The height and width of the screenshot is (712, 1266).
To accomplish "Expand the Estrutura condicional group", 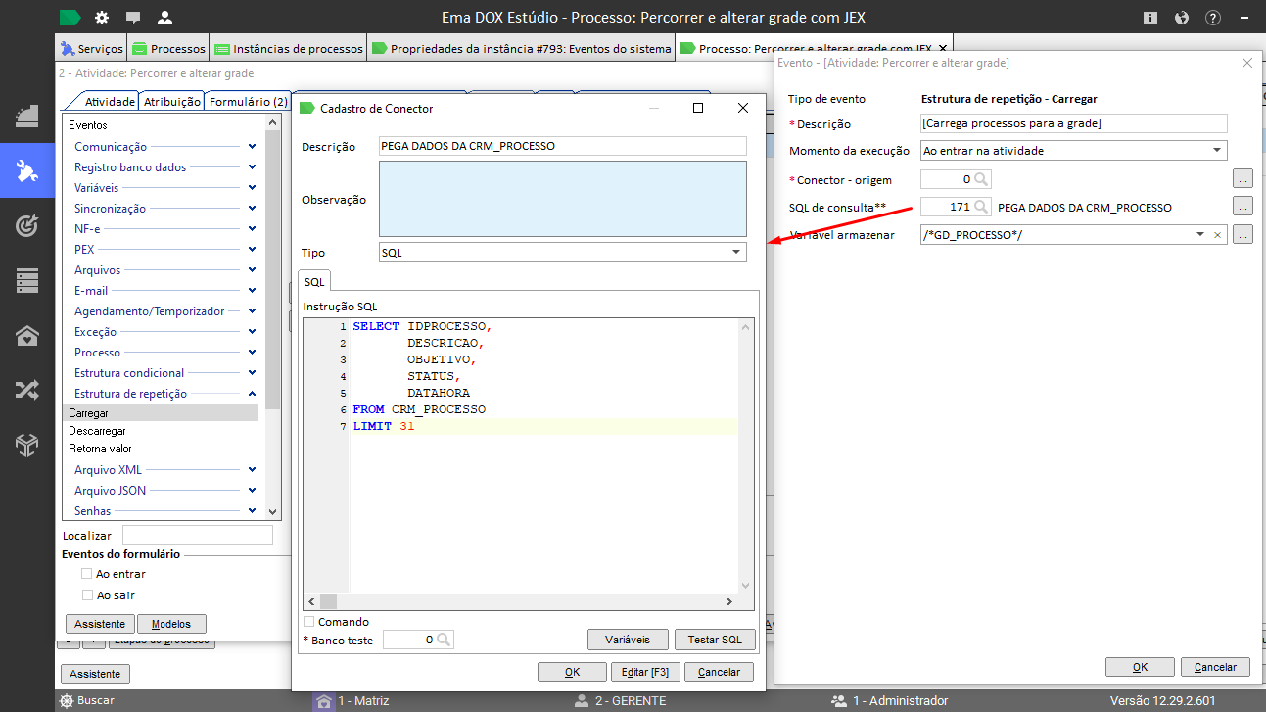I will coord(252,372).
